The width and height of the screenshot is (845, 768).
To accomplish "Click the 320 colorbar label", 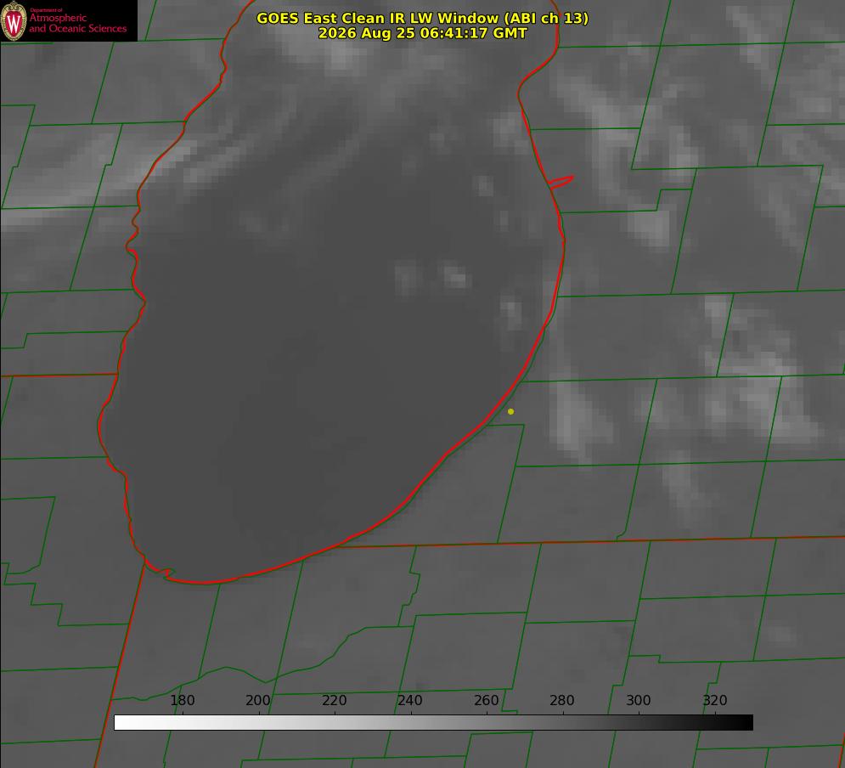I will [715, 701].
